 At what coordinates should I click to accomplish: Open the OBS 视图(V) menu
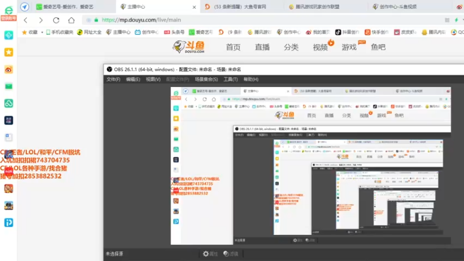[x=153, y=79]
